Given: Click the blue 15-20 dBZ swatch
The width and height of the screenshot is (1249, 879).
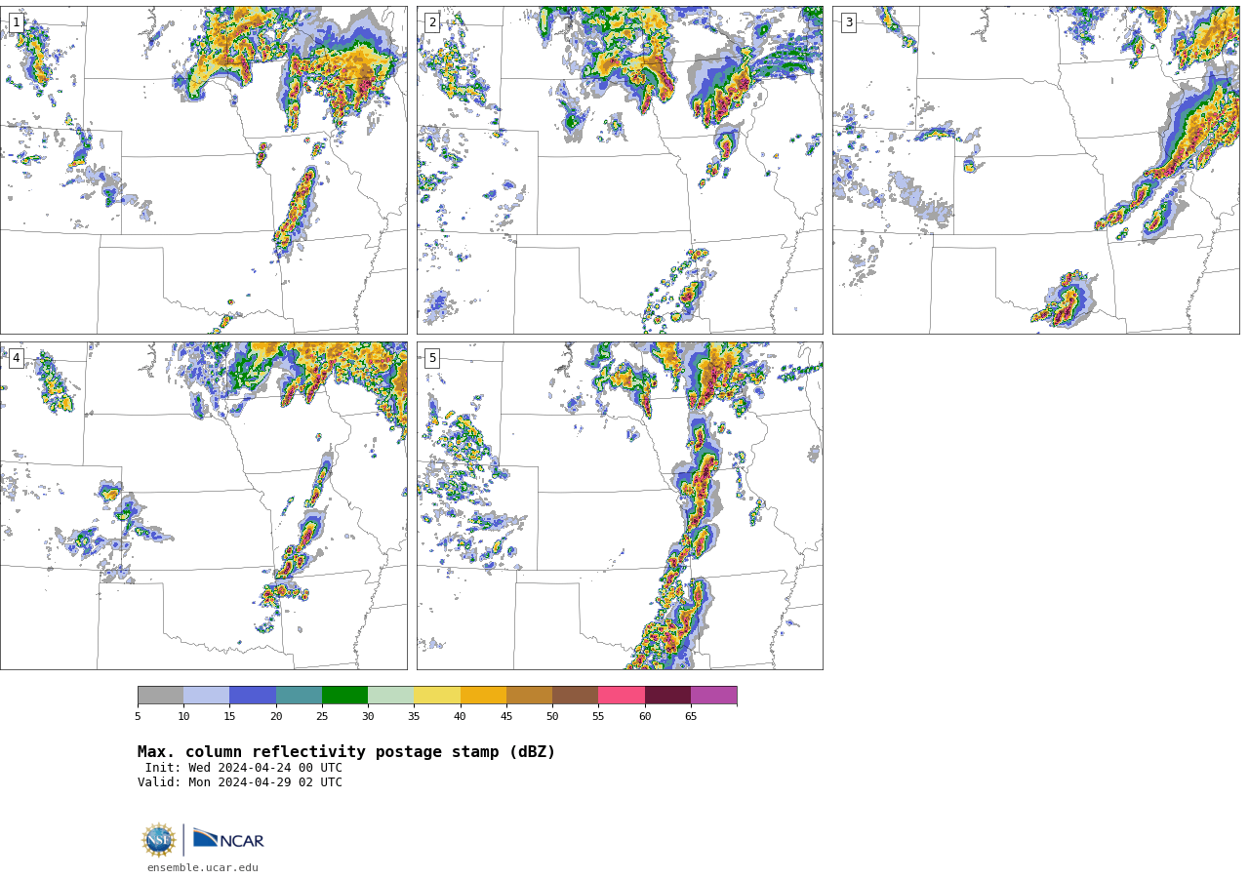Looking at the screenshot, I should [x=253, y=695].
